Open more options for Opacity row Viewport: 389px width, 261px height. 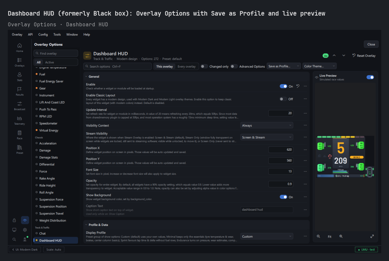pyautogui.click(x=305, y=184)
